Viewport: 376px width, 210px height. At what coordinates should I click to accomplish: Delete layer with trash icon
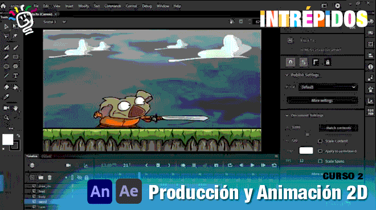click(x=50, y=178)
